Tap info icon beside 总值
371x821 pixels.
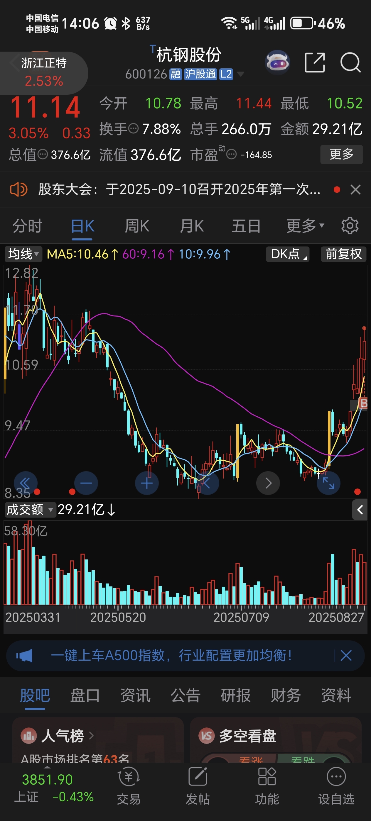click(x=43, y=155)
